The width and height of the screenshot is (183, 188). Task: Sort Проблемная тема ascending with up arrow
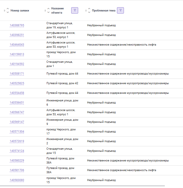pyautogui.click(x=89, y=9)
